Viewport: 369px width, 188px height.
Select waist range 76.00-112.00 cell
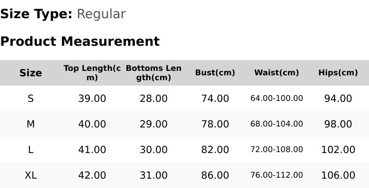[277, 175]
